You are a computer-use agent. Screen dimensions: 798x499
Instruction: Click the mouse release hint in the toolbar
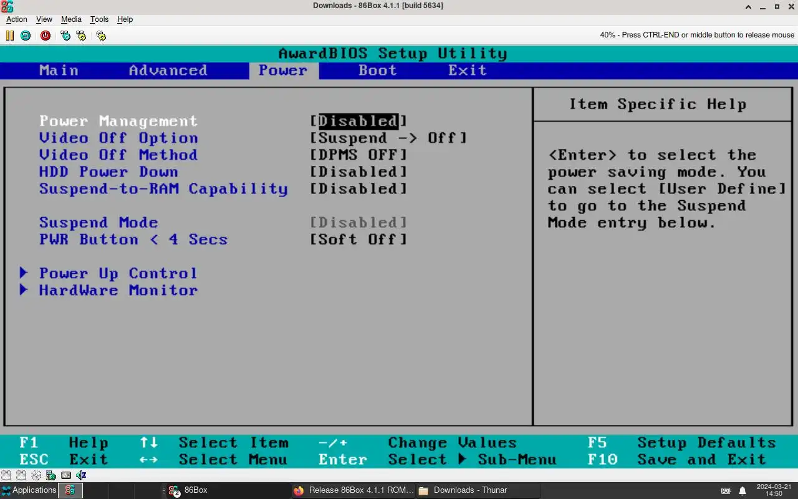tap(697, 35)
